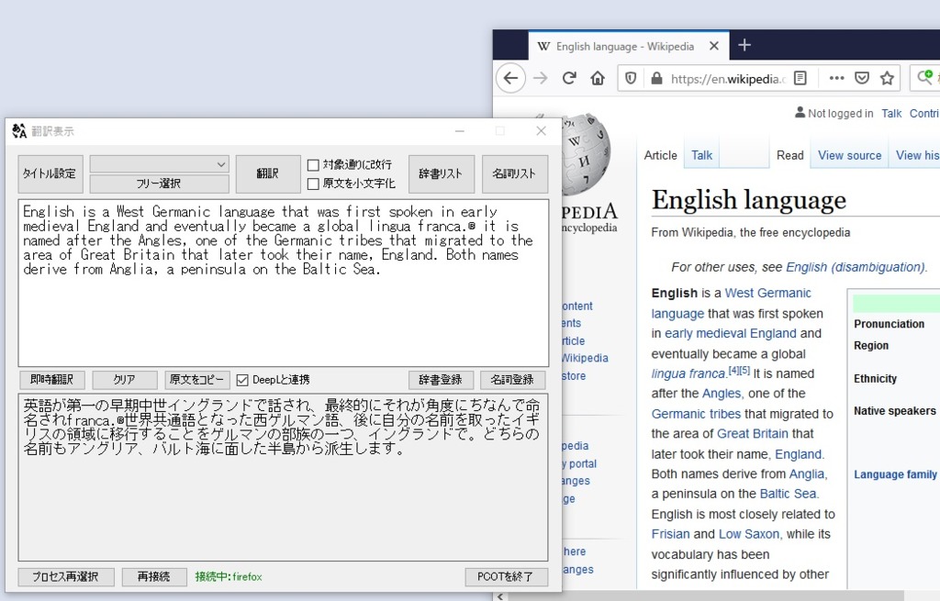
Task: Open the PCOT title selection dropdown
Action: click(x=160, y=164)
